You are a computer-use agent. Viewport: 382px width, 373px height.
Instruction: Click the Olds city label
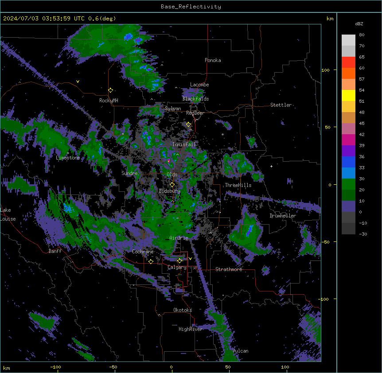[x=172, y=175]
